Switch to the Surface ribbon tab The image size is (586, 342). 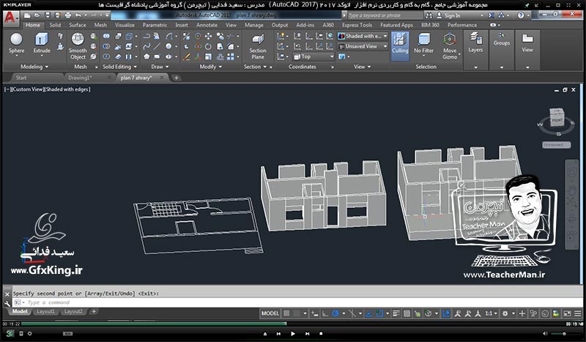coord(78,25)
